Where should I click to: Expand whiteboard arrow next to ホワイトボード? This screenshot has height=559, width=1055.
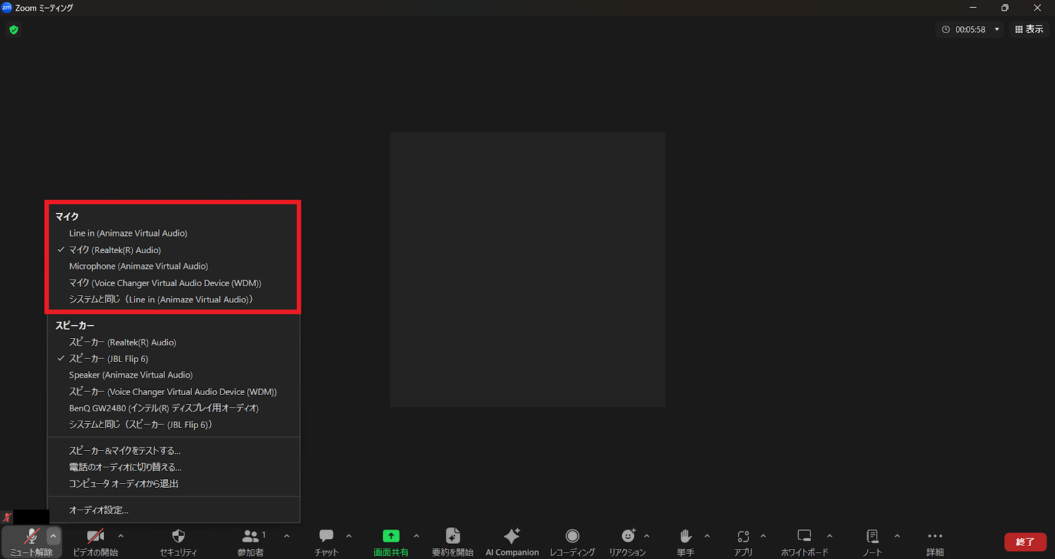829,536
